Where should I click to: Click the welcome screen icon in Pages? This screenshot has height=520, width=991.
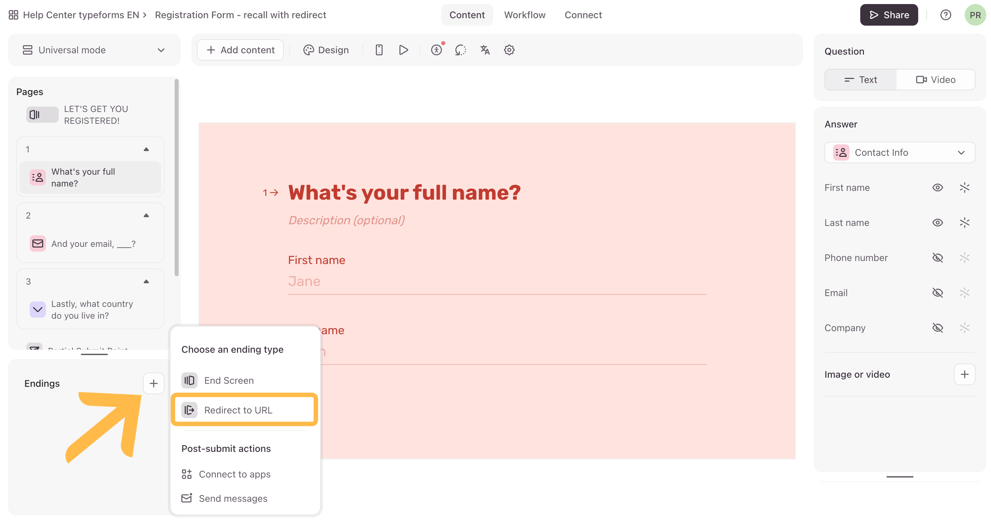pos(42,115)
